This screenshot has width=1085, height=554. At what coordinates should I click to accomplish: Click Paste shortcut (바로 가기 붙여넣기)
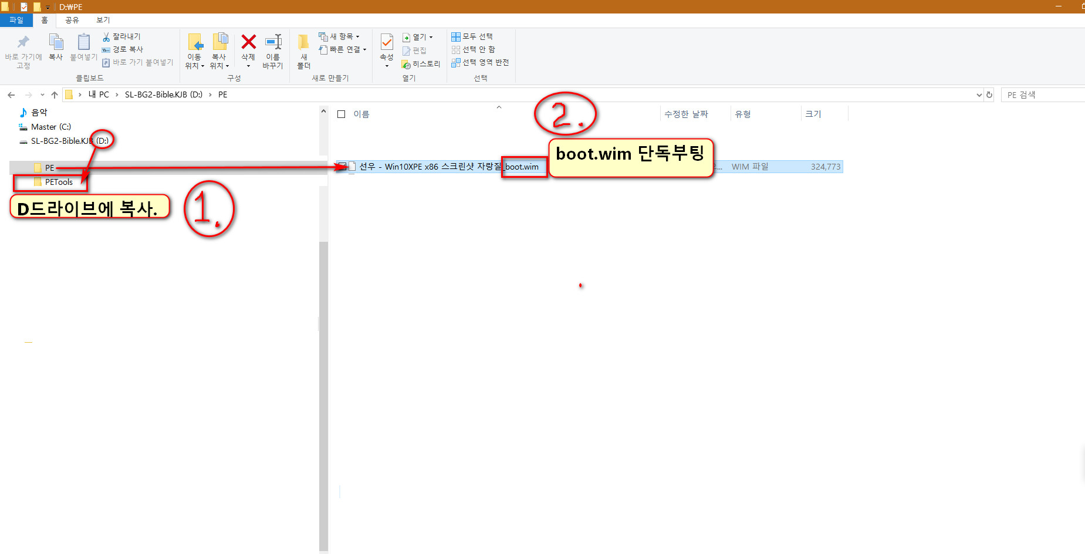click(x=138, y=62)
